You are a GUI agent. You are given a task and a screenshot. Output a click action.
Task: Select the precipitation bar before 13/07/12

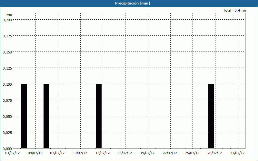pos(99,116)
